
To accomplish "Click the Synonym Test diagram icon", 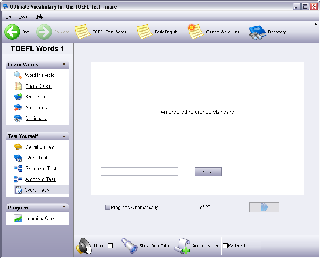I will [x=18, y=169].
